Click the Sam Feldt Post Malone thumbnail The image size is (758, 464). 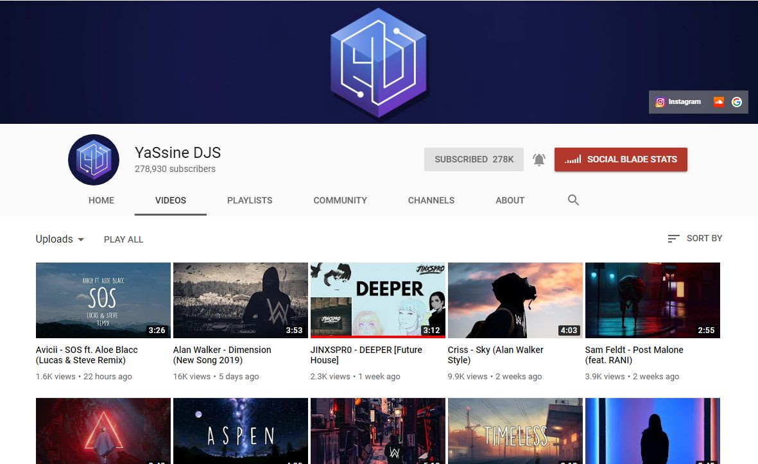652,300
